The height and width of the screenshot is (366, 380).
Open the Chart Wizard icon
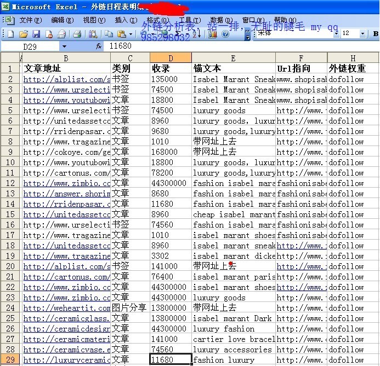click(212, 34)
